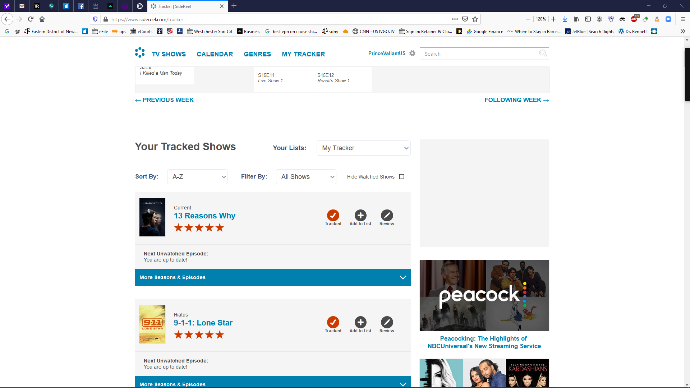Toggle Hide Watched Shows checkbox

402,177
